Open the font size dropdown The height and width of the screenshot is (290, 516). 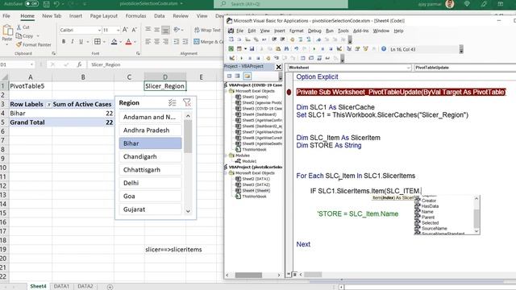[118, 30]
